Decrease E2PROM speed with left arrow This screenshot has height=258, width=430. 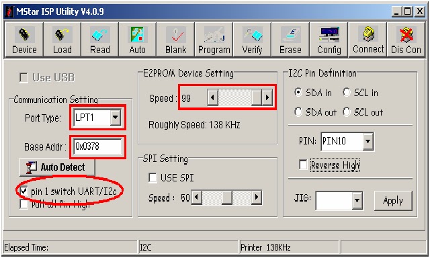[212, 97]
